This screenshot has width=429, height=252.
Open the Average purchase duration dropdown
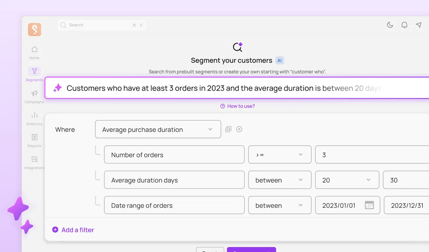[158, 129]
